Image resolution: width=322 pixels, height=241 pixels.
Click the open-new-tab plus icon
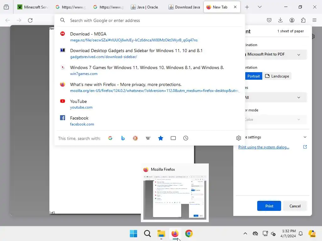247,7
